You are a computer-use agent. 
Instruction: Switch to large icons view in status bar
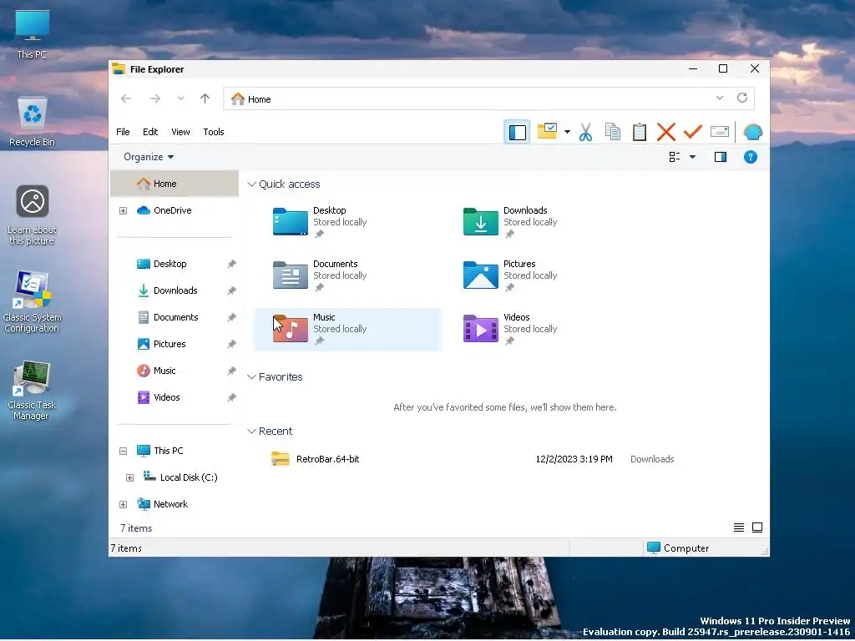[756, 527]
